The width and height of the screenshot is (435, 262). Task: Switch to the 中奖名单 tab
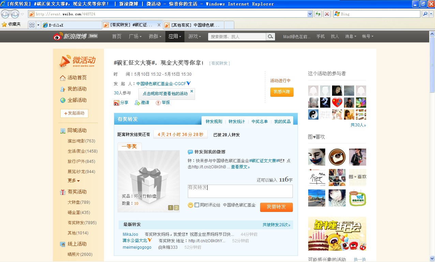click(x=259, y=122)
